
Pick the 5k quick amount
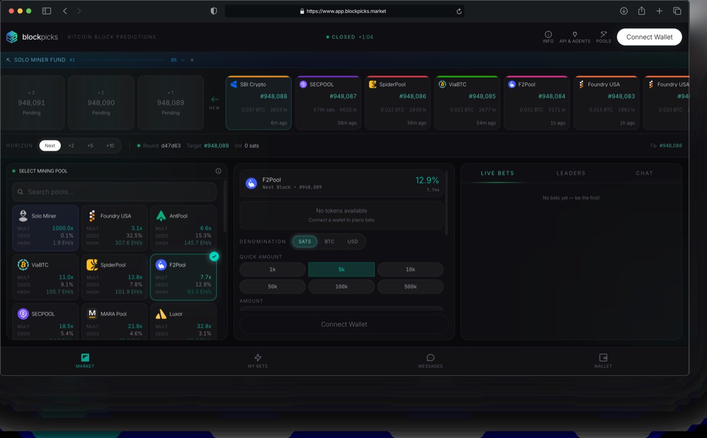click(341, 270)
